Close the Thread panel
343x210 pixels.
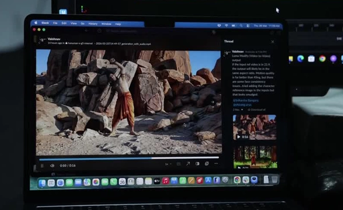(273, 42)
